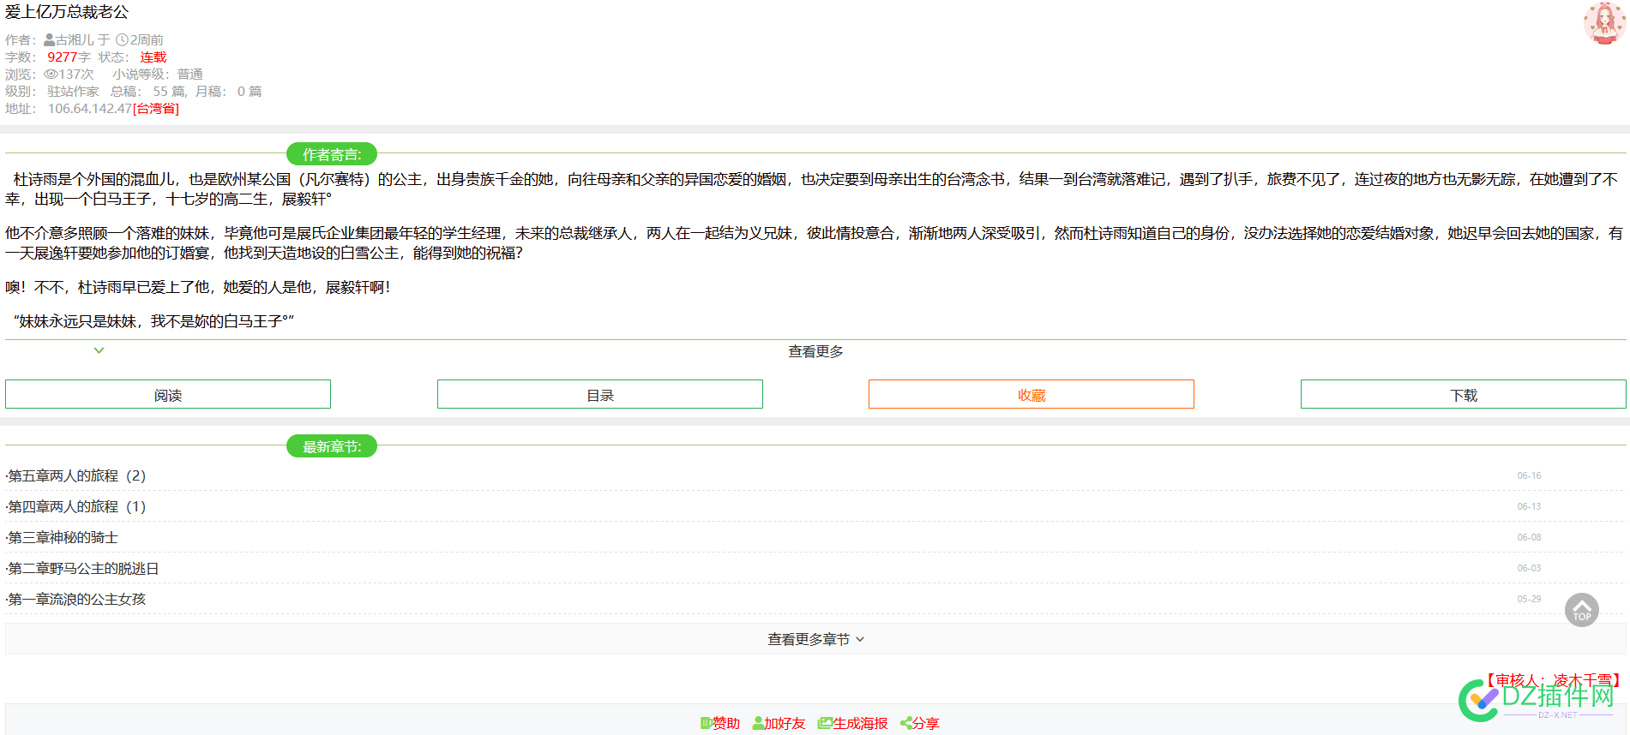Image resolution: width=1630 pixels, height=735 pixels.
Task: Click the clock icon beside 2周前
Action: click(x=122, y=39)
